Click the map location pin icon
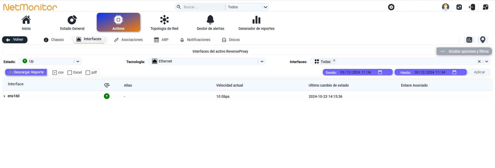Screen dimensions: 495x168 483,40
